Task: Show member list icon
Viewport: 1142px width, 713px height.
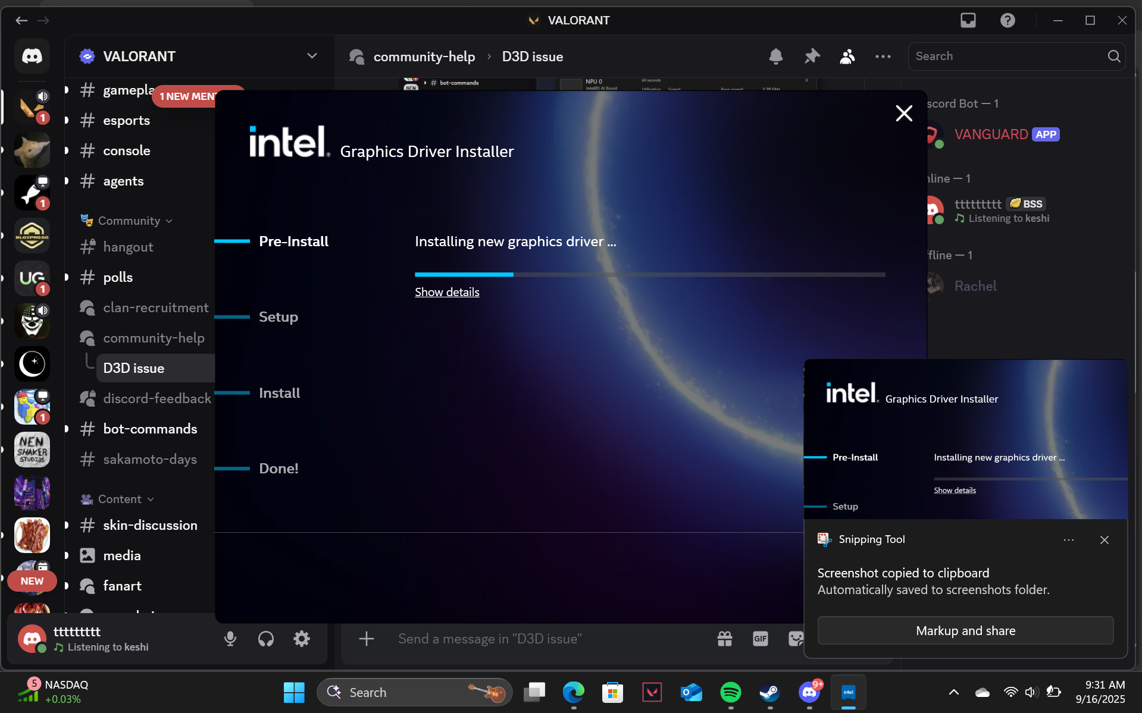Action: 847,56
